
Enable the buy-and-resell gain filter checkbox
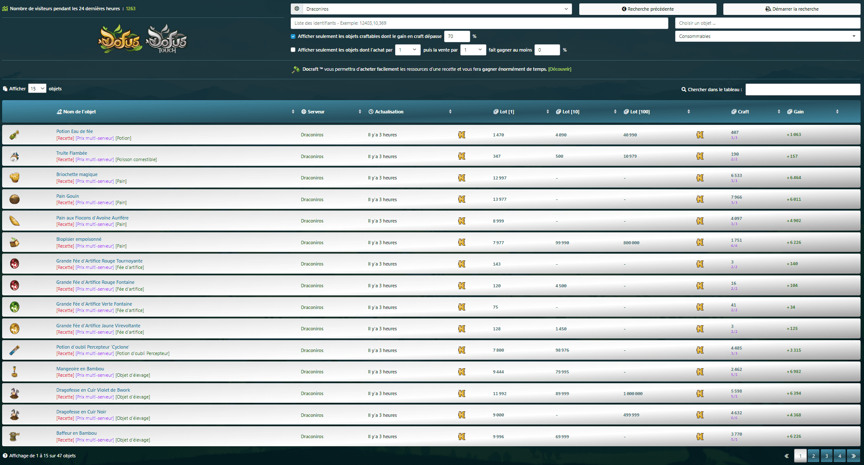[293, 50]
